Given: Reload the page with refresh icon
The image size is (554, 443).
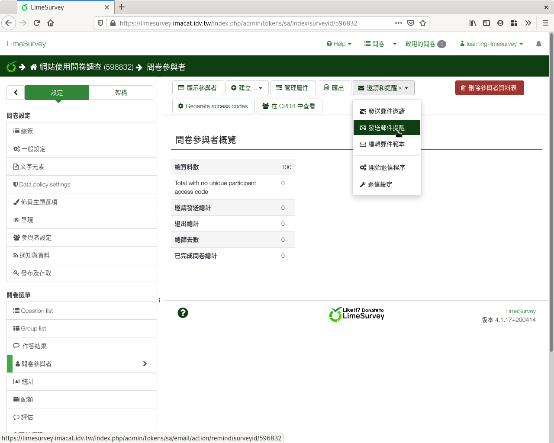Looking at the screenshot, I should click(37, 23).
